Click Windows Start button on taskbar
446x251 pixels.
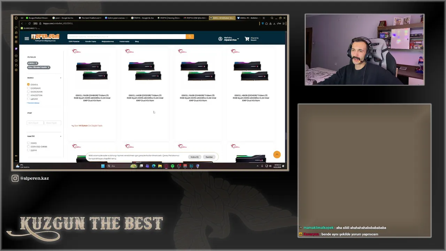(x=103, y=166)
